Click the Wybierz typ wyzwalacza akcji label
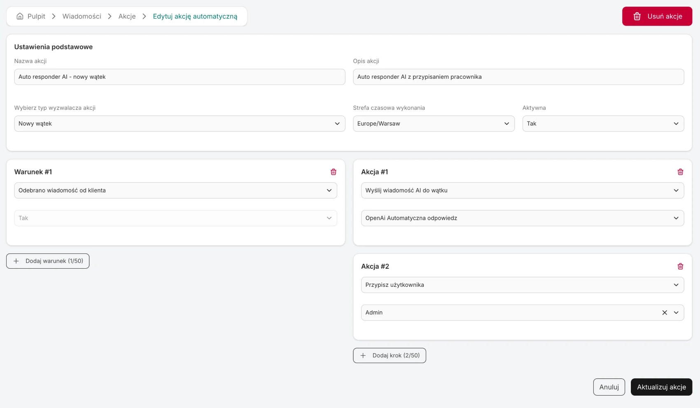This screenshot has width=700, height=408. 55,108
